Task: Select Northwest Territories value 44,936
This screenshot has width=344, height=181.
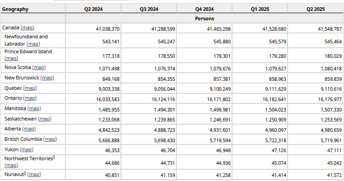Action: tap(223, 163)
